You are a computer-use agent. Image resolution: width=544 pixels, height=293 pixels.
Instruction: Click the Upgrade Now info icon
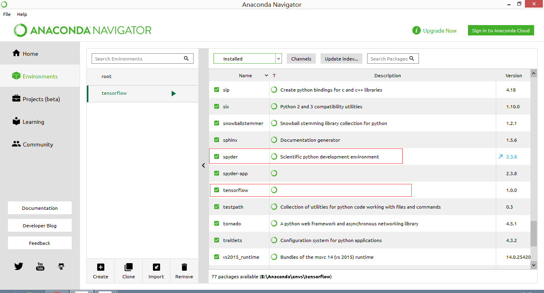point(416,31)
